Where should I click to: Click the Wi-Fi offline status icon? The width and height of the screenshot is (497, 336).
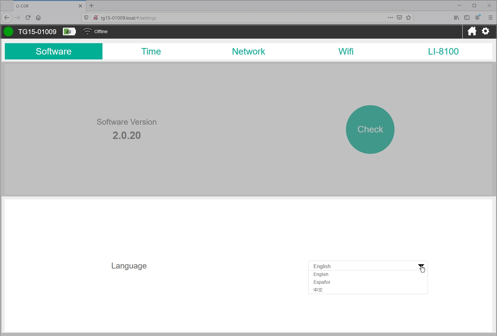[87, 31]
